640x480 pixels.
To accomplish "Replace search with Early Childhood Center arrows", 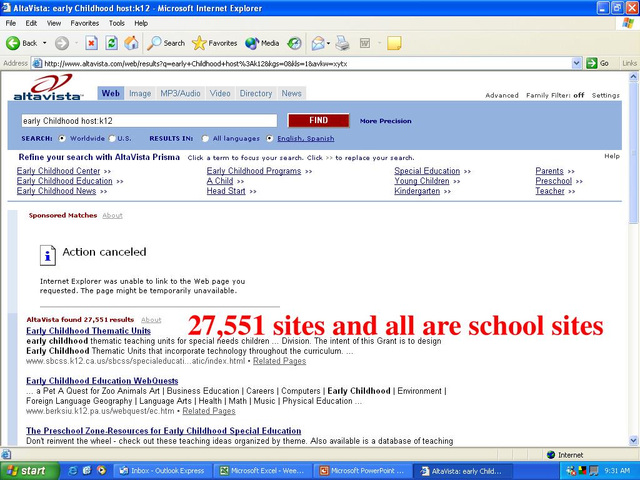I will pyautogui.click(x=107, y=171).
